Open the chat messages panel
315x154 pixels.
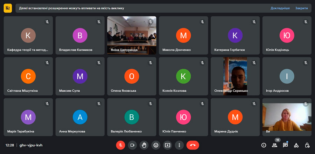[x=285, y=145]
